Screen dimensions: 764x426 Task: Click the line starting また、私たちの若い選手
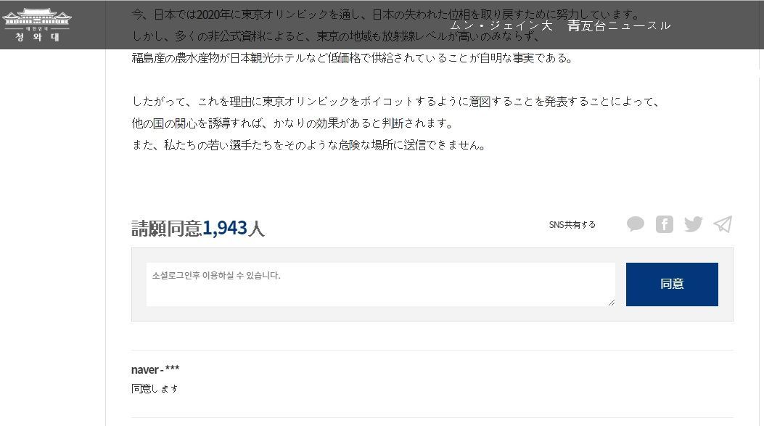[309, 144]
